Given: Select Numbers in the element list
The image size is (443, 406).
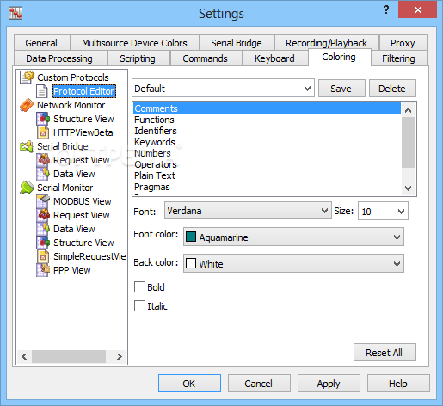Looking at the screenshot, I should [x=267, y=153].
